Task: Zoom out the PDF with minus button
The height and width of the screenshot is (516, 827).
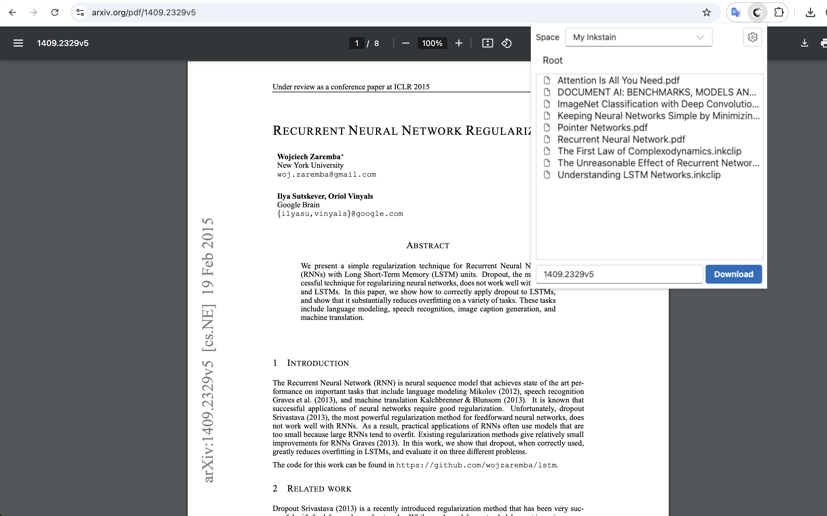Action: (406, 43)
